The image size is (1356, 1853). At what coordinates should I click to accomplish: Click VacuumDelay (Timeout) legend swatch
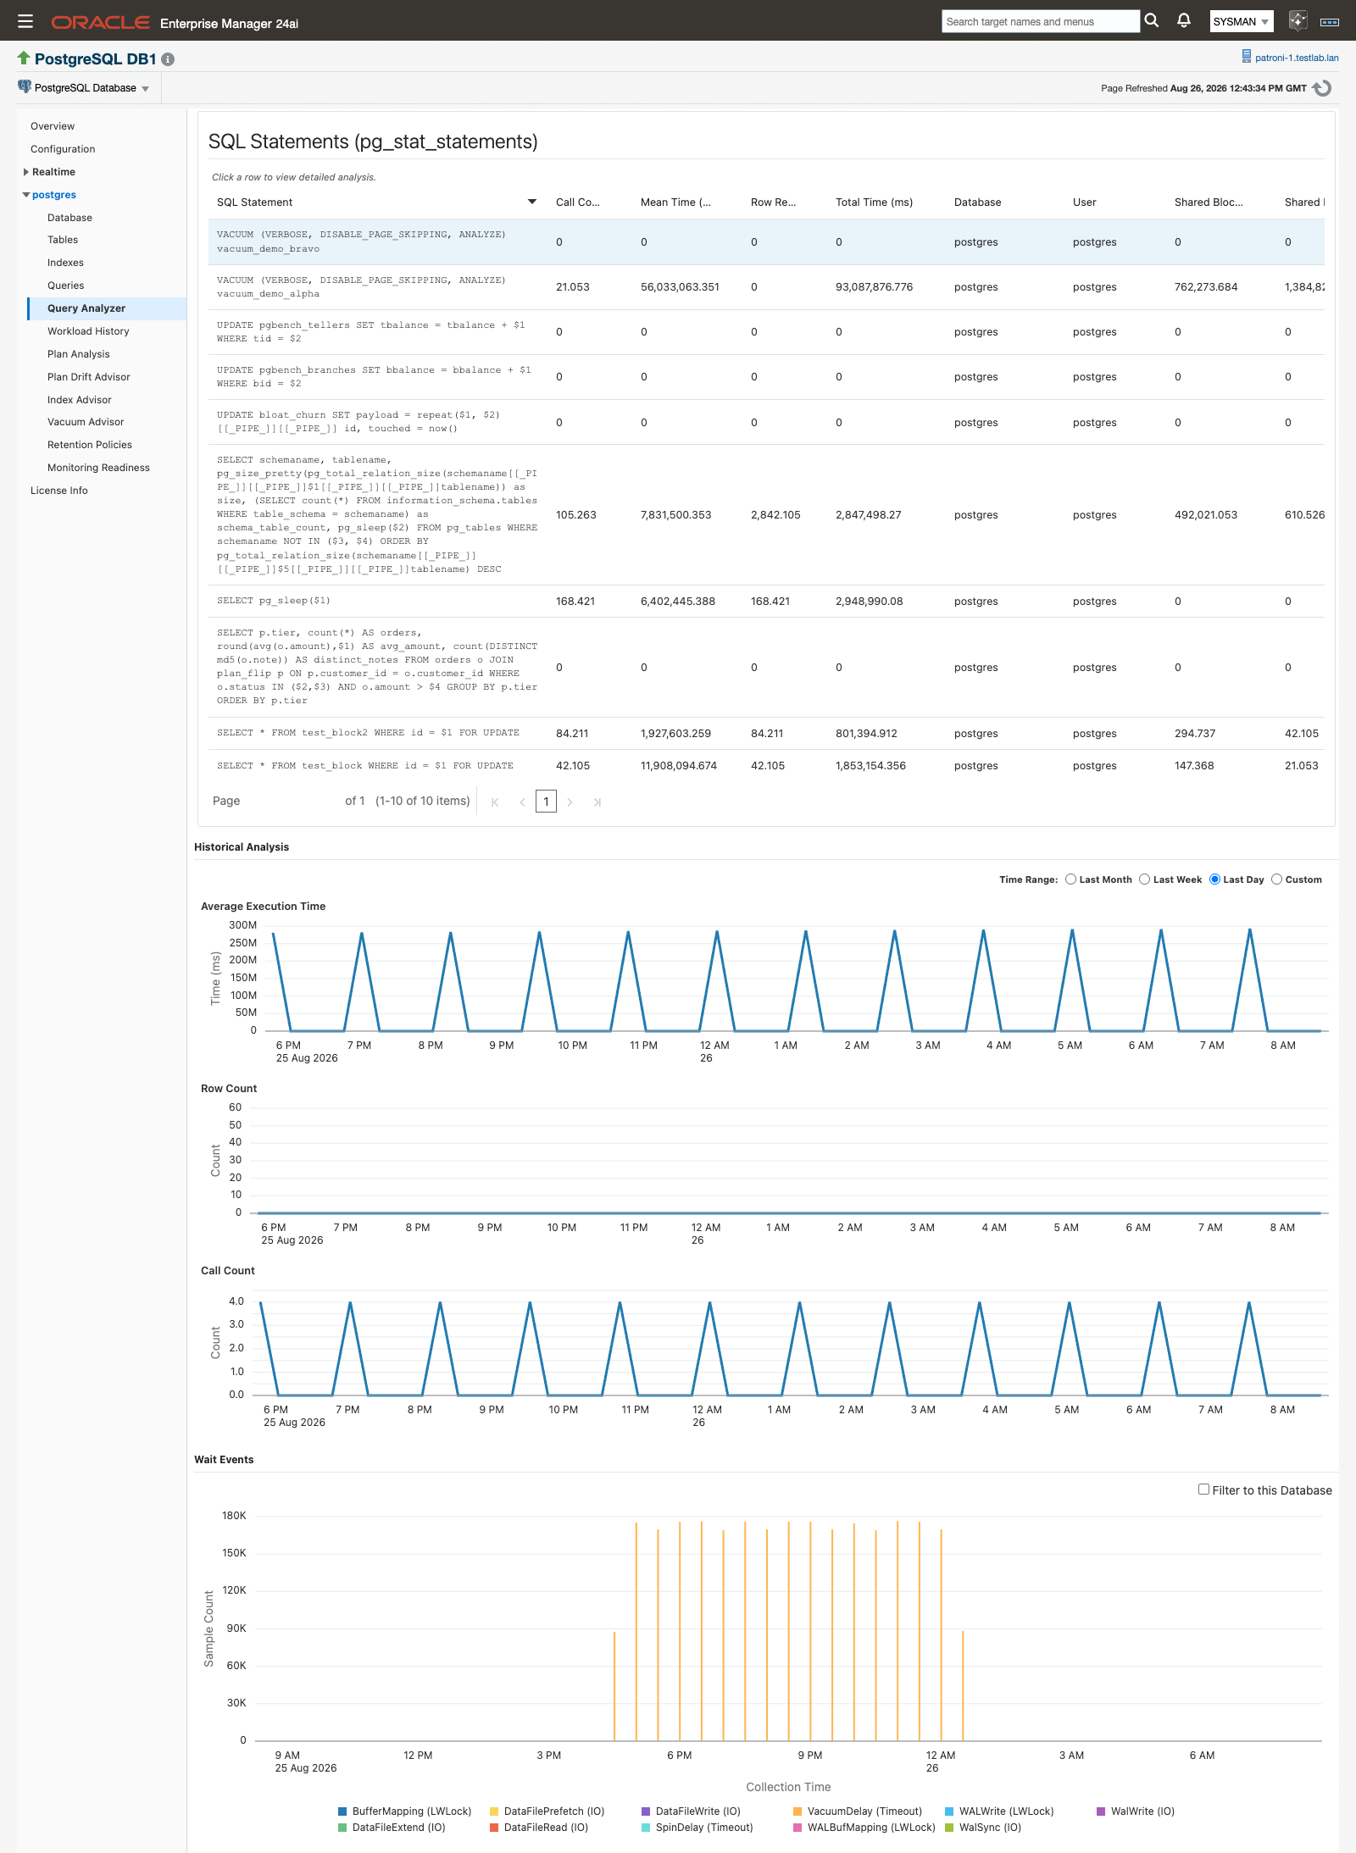pyautogui.click(x=797, y=1811)
